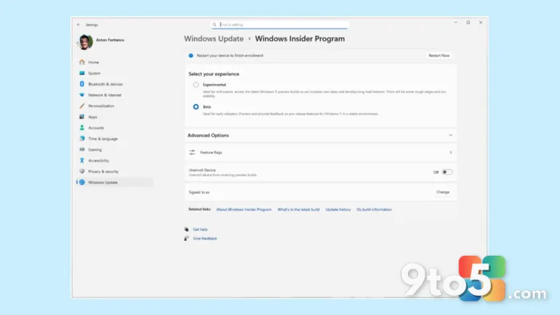Click the Windows Update sync icon
The height and width of the screenshot is (315, 560).
[82, 182]
